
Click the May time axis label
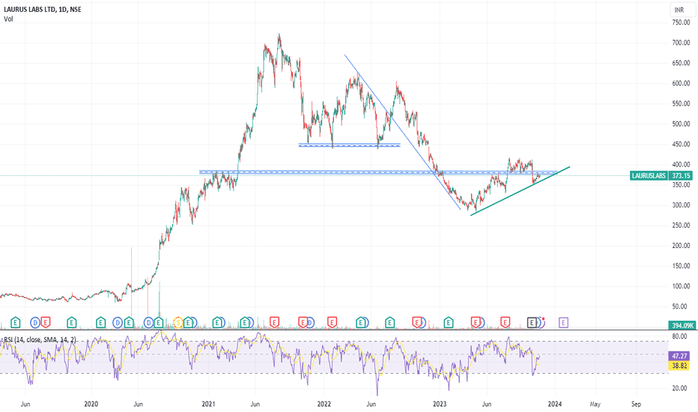coord(595,404)
